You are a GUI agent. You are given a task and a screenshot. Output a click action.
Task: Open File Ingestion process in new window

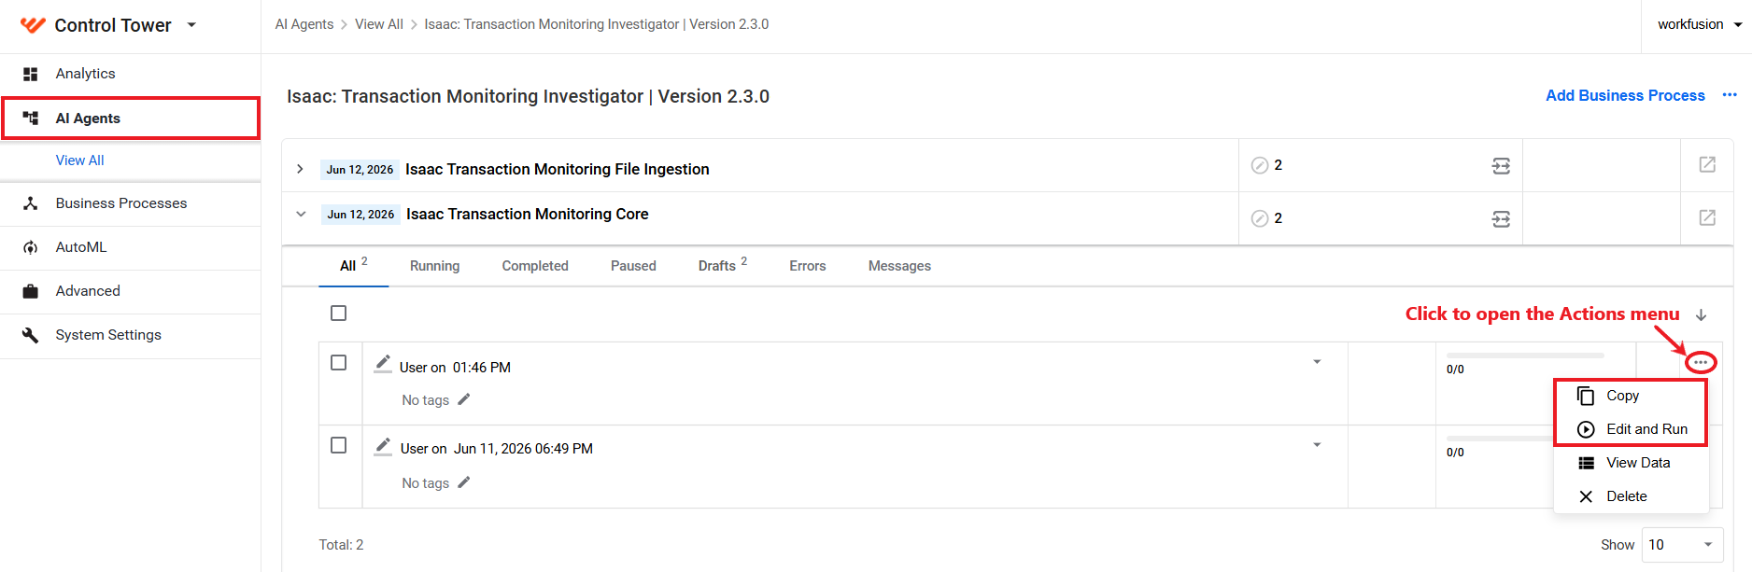pos(1707,164)
